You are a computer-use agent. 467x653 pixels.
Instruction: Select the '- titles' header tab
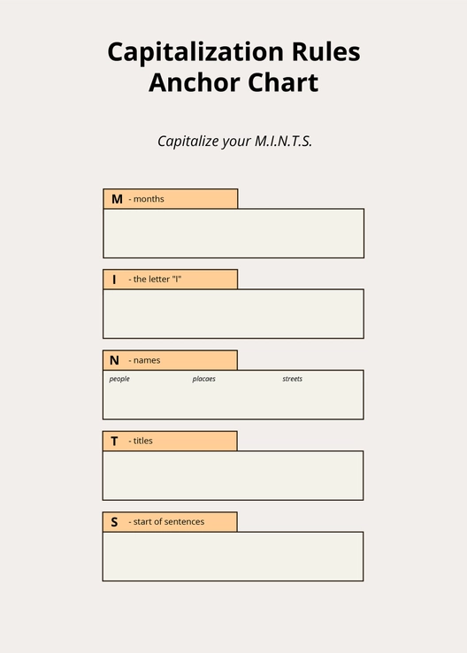170,441
